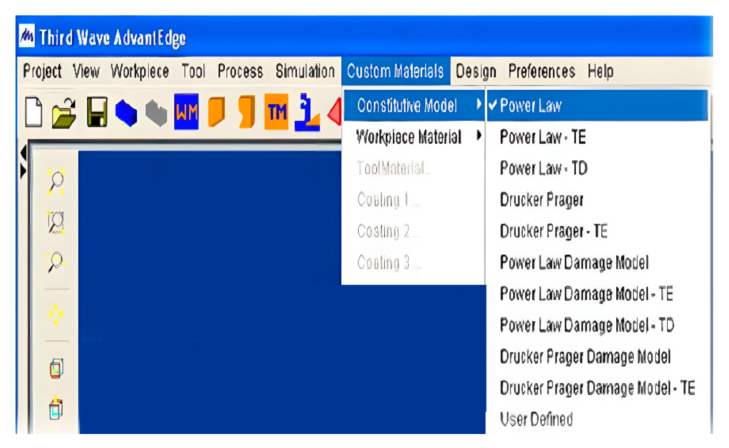The width and height of the screenshot is (729, 448).
Task: Click the top magnifier zoom icon in sidebar
Action: point(56,182)
